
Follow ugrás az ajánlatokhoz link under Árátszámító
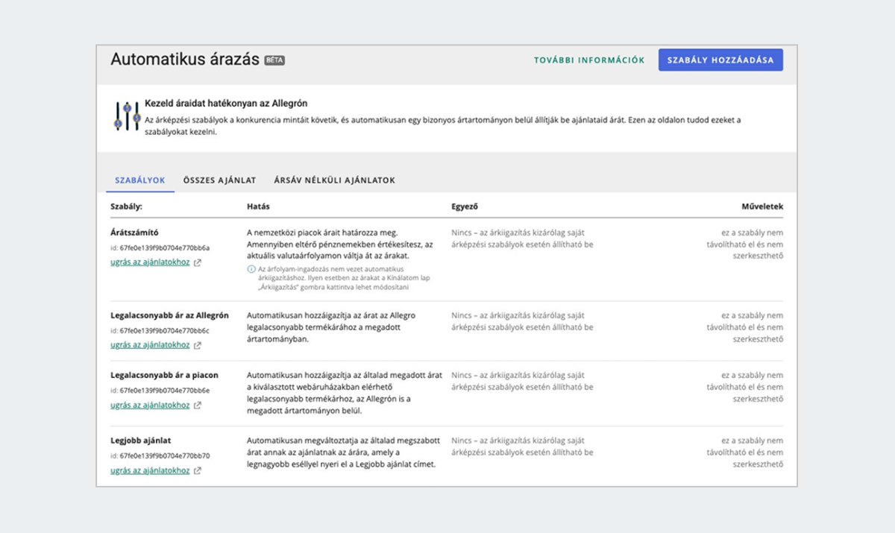click(x=150, y=262)
